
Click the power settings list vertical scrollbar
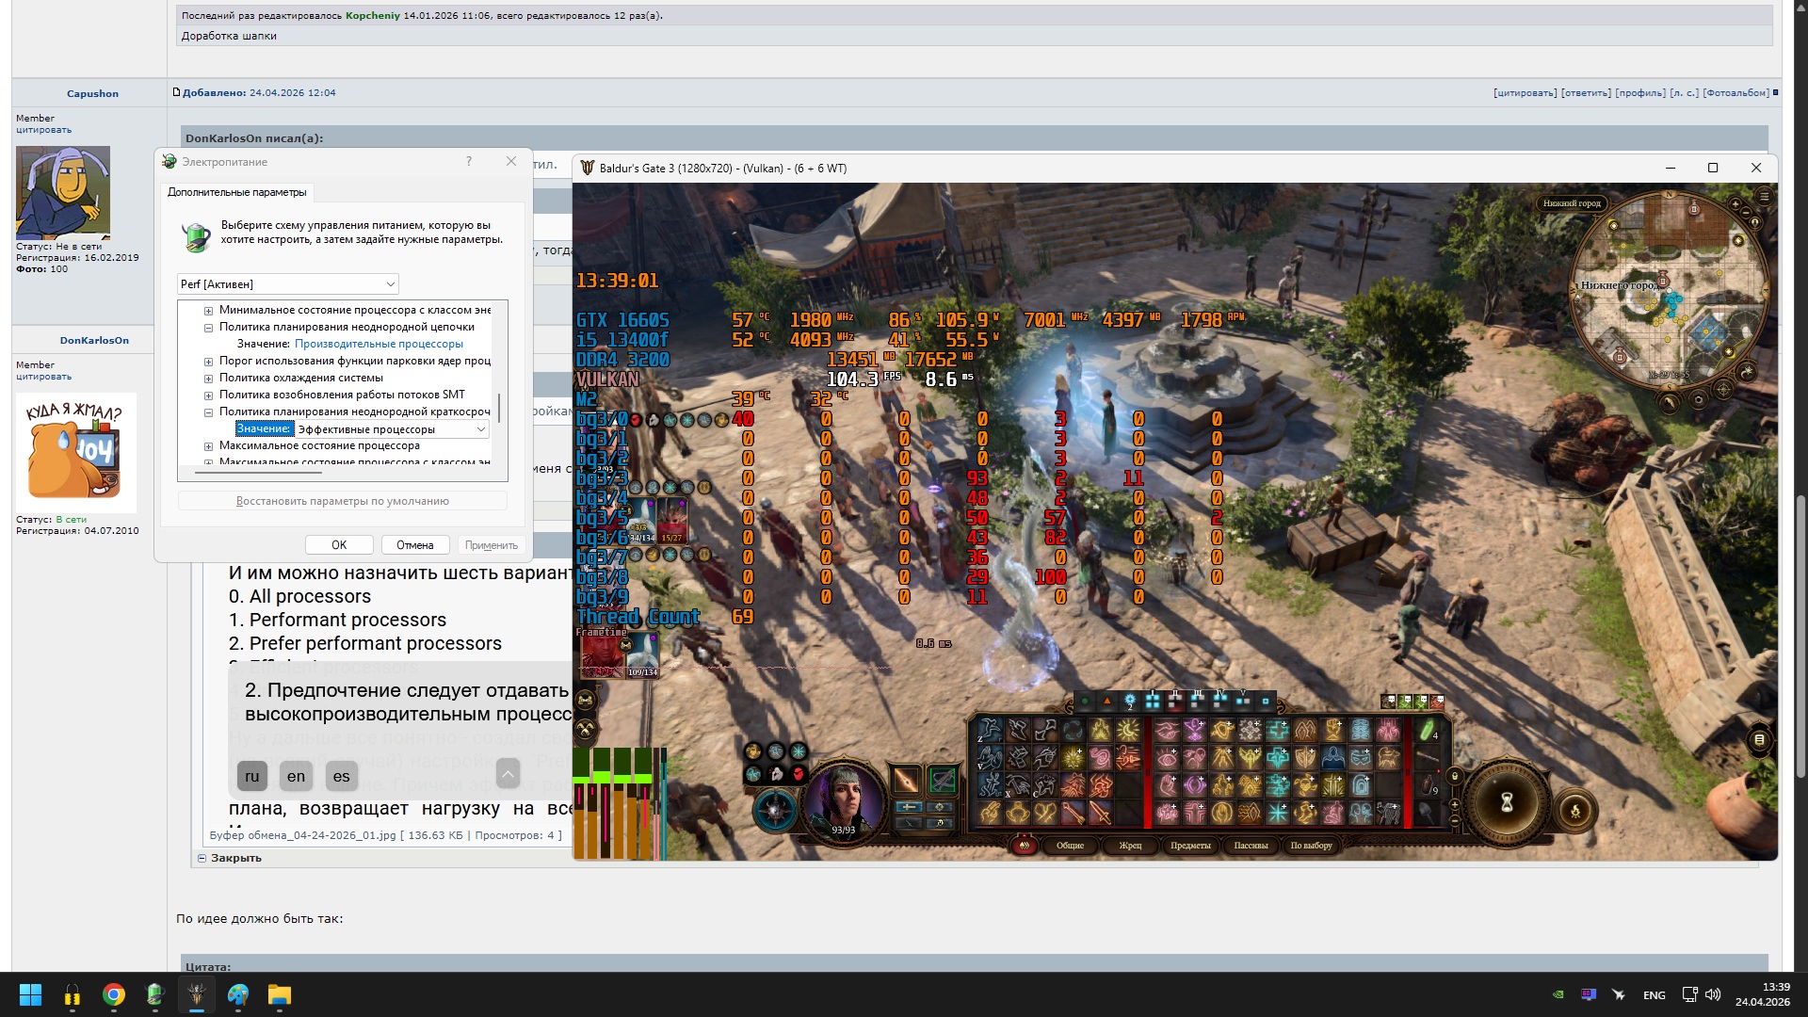click(x=500, y=408)
